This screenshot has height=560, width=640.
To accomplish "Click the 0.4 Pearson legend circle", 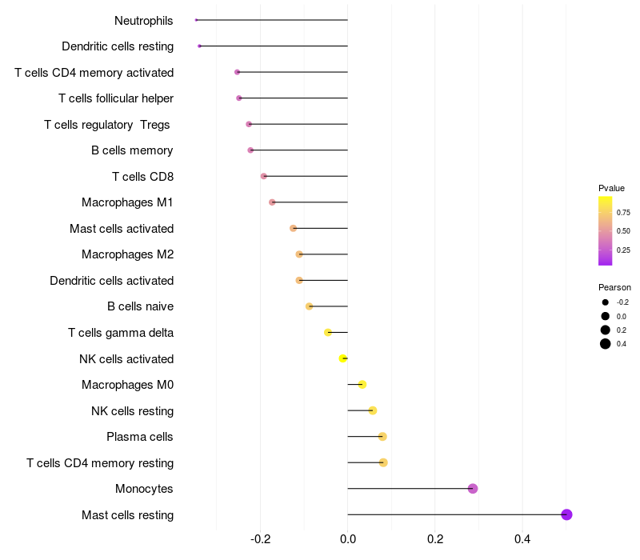I will [606, 344].
